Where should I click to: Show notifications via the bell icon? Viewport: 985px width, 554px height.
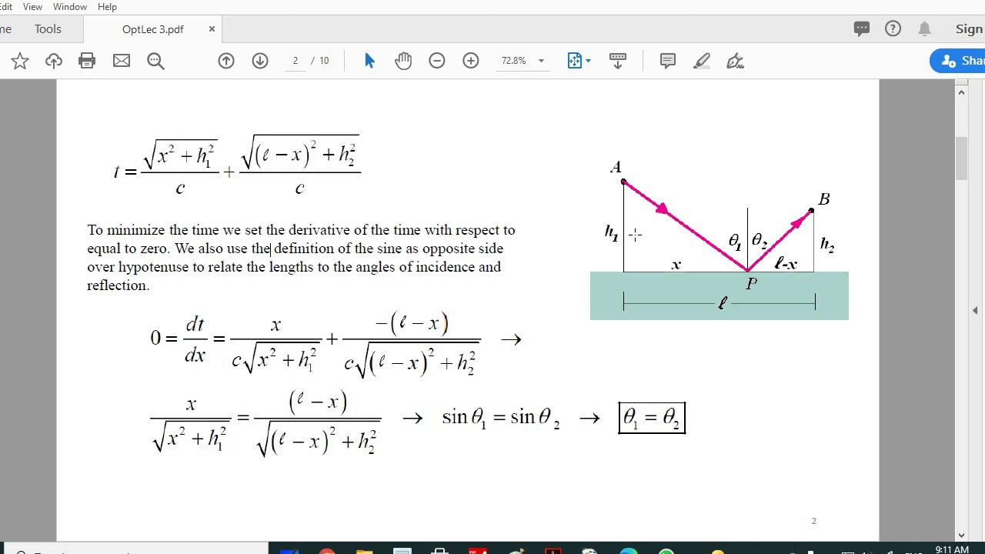click(924, 29)
